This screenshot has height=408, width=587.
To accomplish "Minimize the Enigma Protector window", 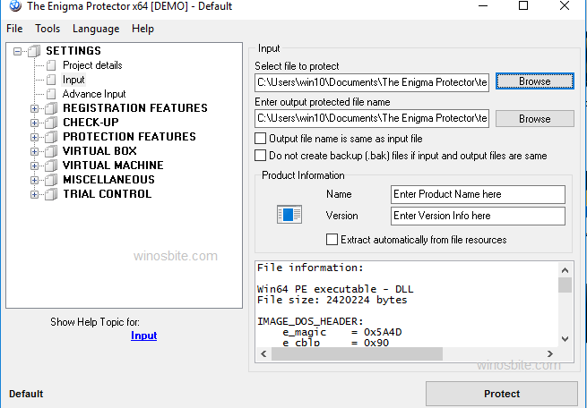I will click(x=483, y=5).
